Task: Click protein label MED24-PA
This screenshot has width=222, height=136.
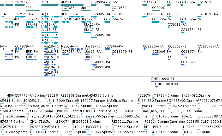Action: coord(69,46)
